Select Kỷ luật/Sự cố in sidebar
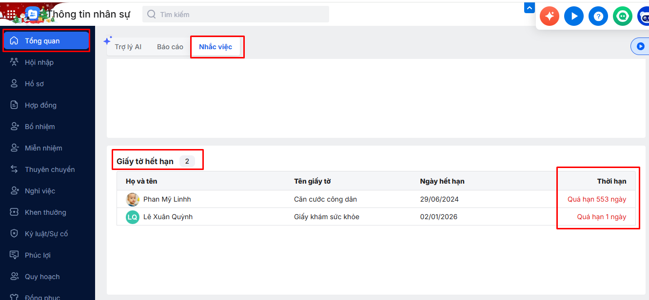The width and height of the screenshot is (649, 300). [x=46, y=234]
